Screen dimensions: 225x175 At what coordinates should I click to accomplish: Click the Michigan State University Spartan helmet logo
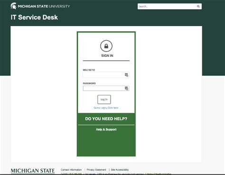point(14,6)
